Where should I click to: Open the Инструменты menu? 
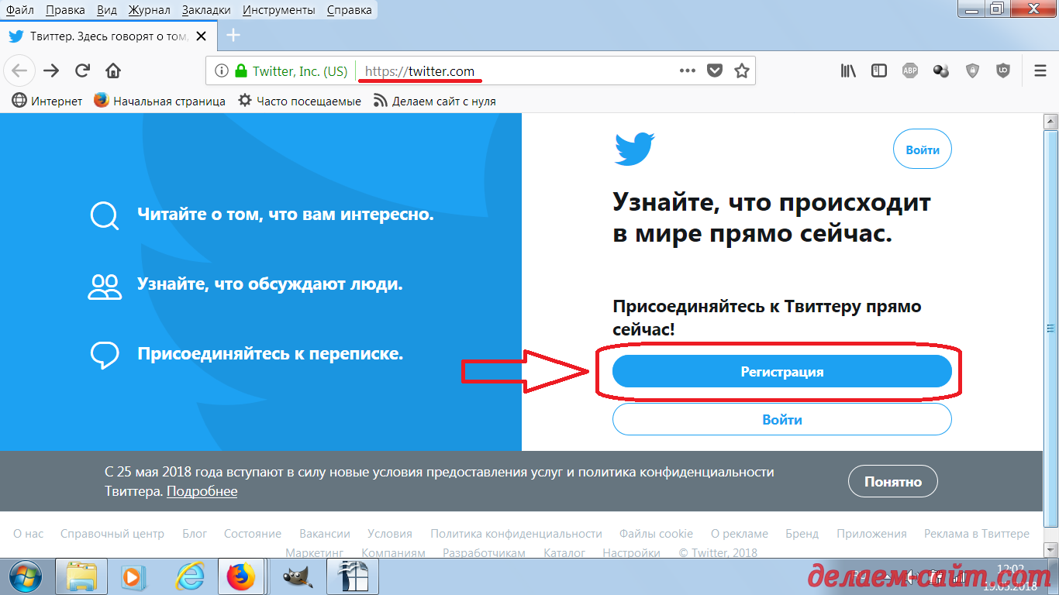(278, 10)
